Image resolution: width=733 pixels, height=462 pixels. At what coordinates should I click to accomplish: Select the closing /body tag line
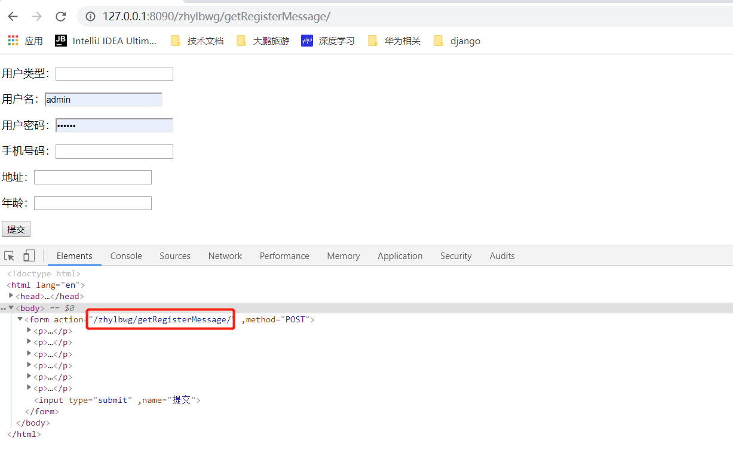(x=33, y=423)
